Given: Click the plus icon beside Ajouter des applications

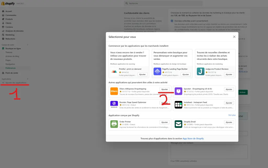Looking at the screenshot, I should click(3, 83).
